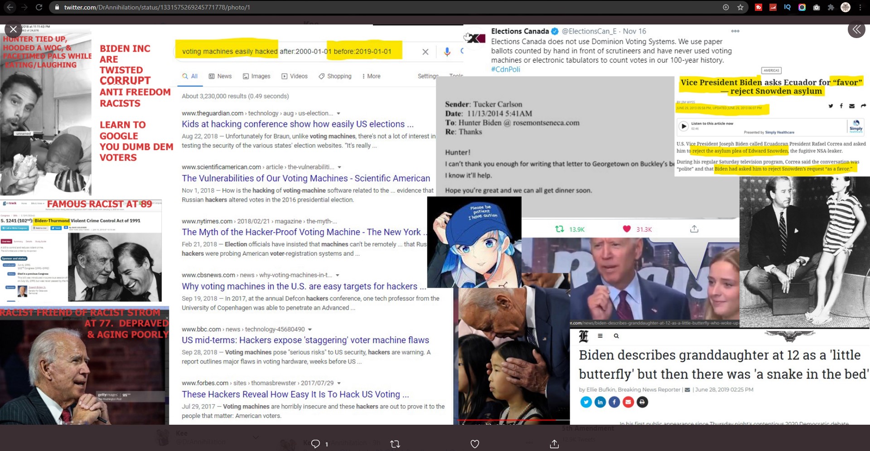This screenshot has height=451, width=870.
Task: Share the tweet via bottom upload icon
Action: click(554, 444)
